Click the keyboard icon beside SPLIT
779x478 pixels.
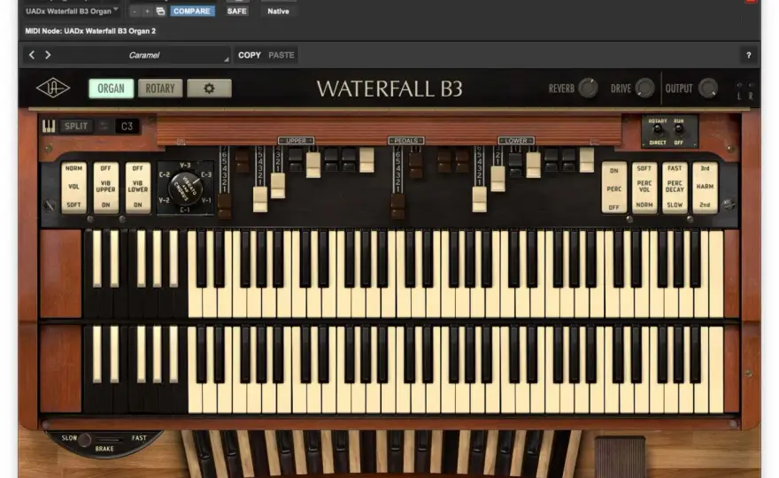[x=49, y=127]
